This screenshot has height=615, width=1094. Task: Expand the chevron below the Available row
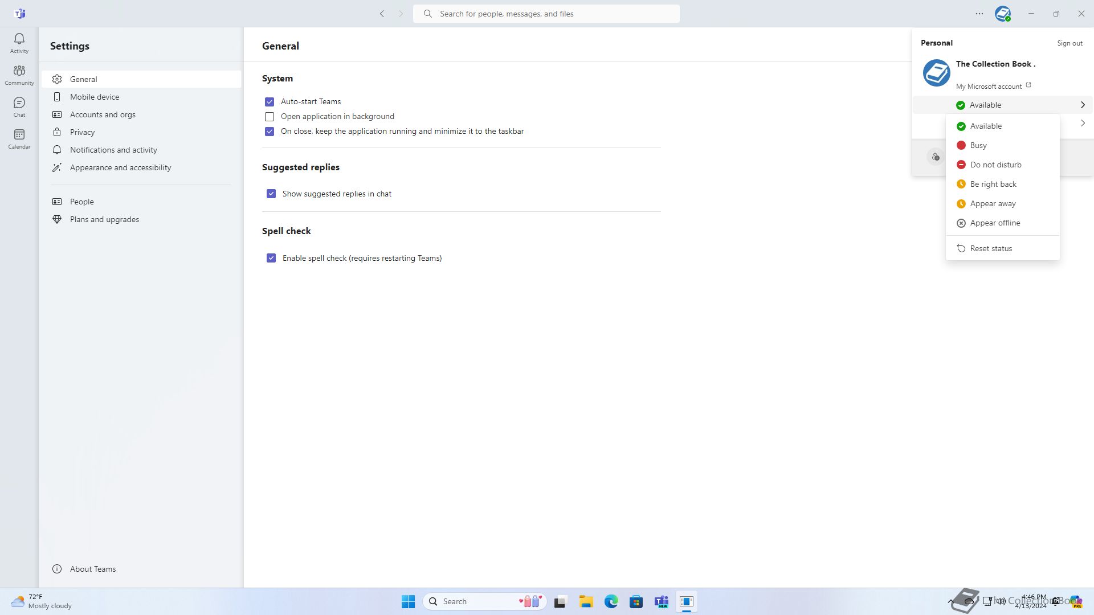pyautogui.click(x=1082, y=123)
